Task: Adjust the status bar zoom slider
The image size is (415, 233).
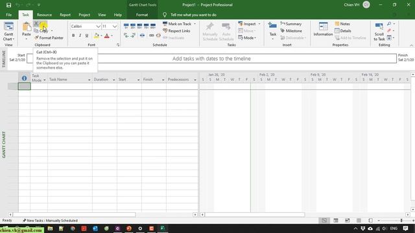Action: tap(401, 220)
